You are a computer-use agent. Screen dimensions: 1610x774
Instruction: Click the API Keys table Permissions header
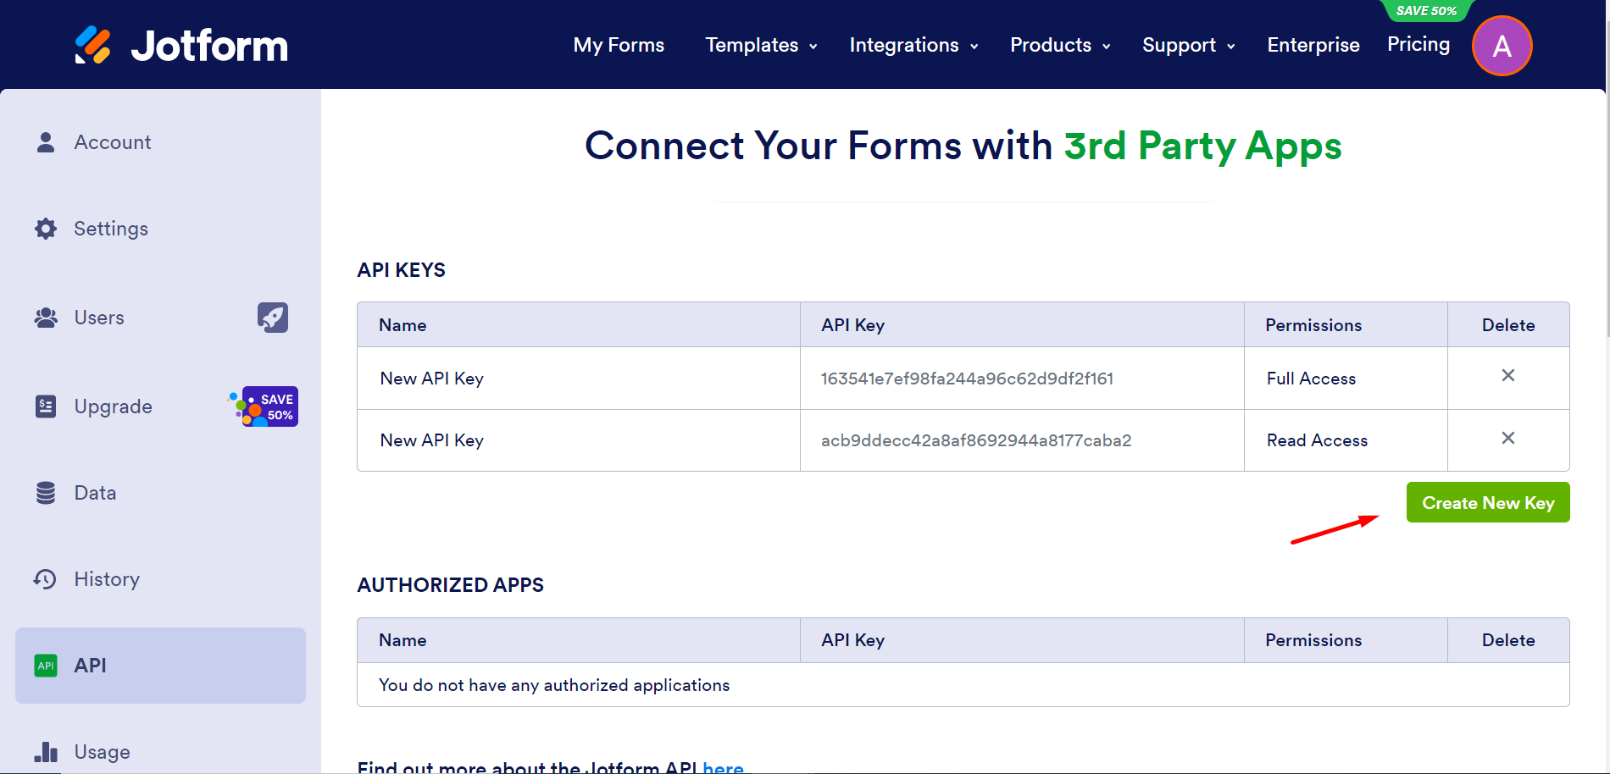(1313, 325)
